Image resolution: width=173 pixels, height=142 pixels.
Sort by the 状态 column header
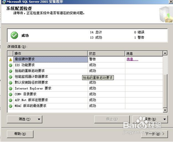coord(106,54)
